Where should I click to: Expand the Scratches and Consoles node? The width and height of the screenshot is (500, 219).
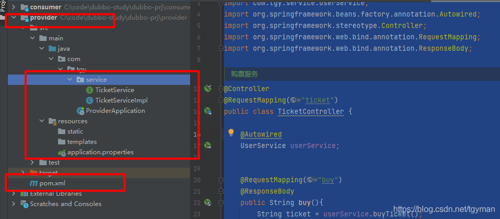[13, 204]
